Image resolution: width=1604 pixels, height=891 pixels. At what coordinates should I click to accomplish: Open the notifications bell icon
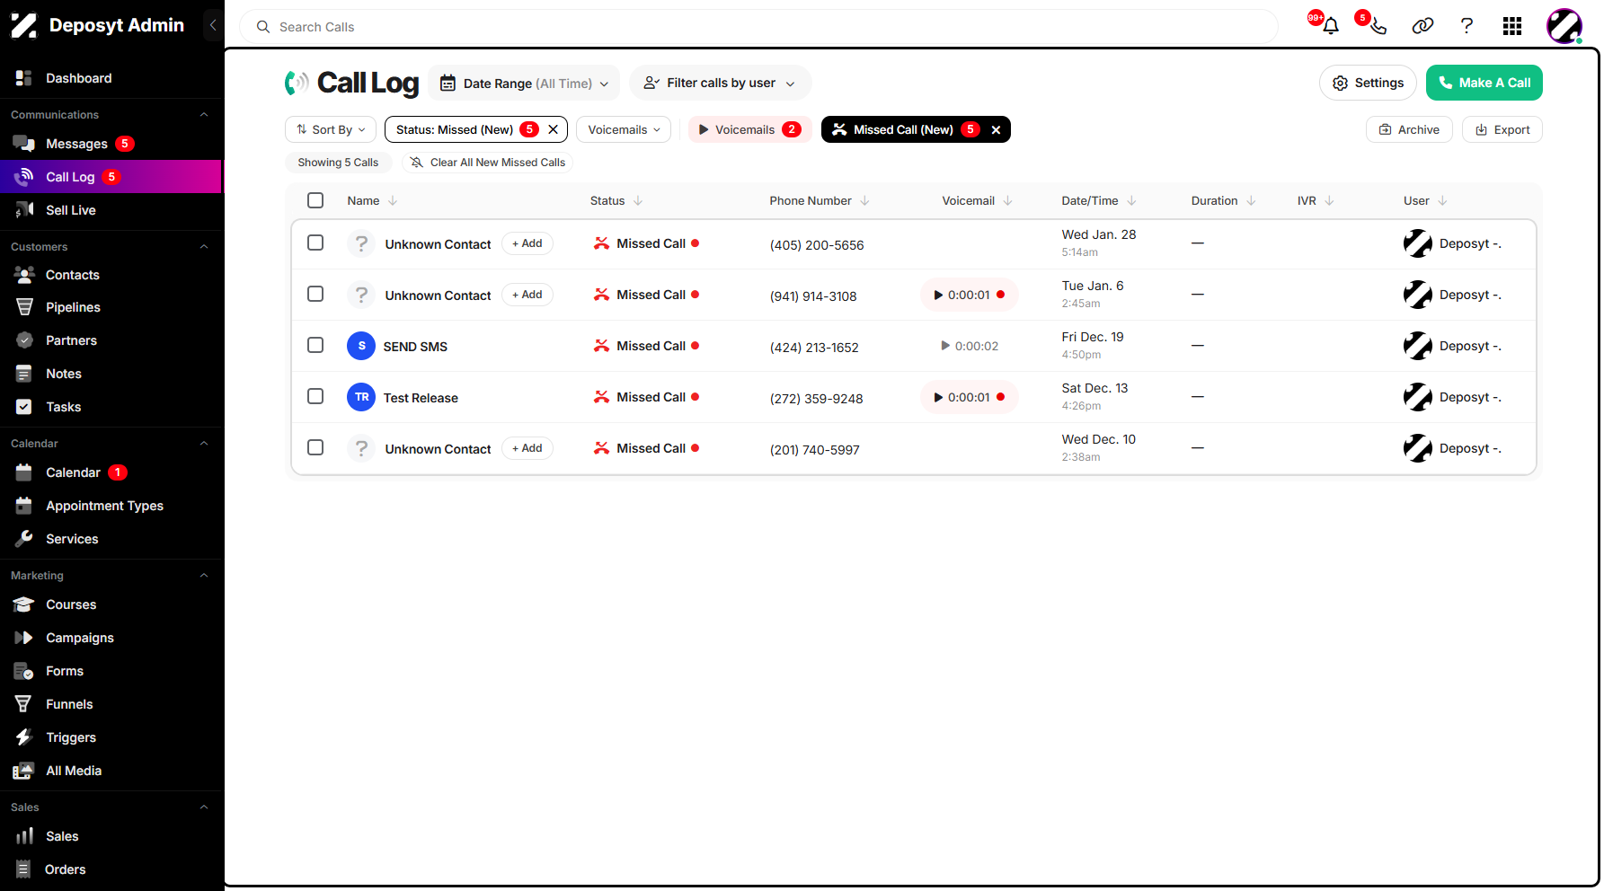(x=1331, y=26)
